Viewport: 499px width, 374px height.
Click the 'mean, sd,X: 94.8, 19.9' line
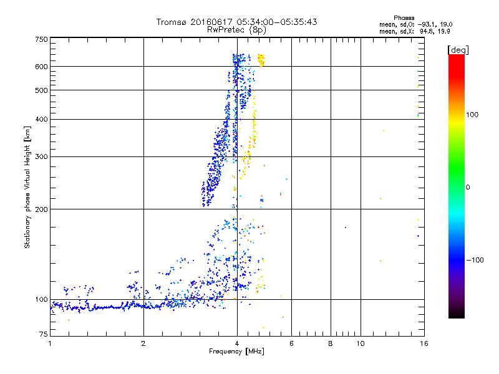(x=414, y=31)
